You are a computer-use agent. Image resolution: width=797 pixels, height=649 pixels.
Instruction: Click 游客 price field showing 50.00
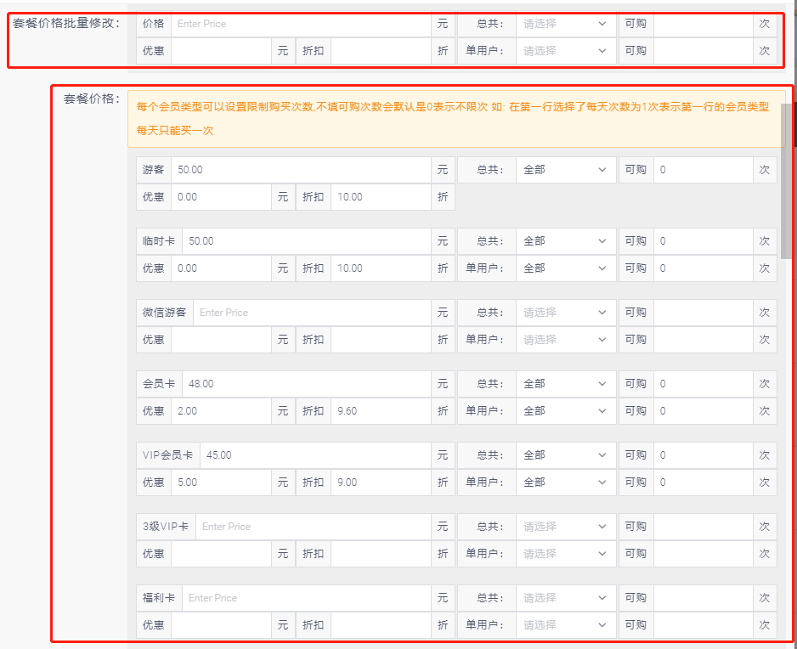[301, 170]
